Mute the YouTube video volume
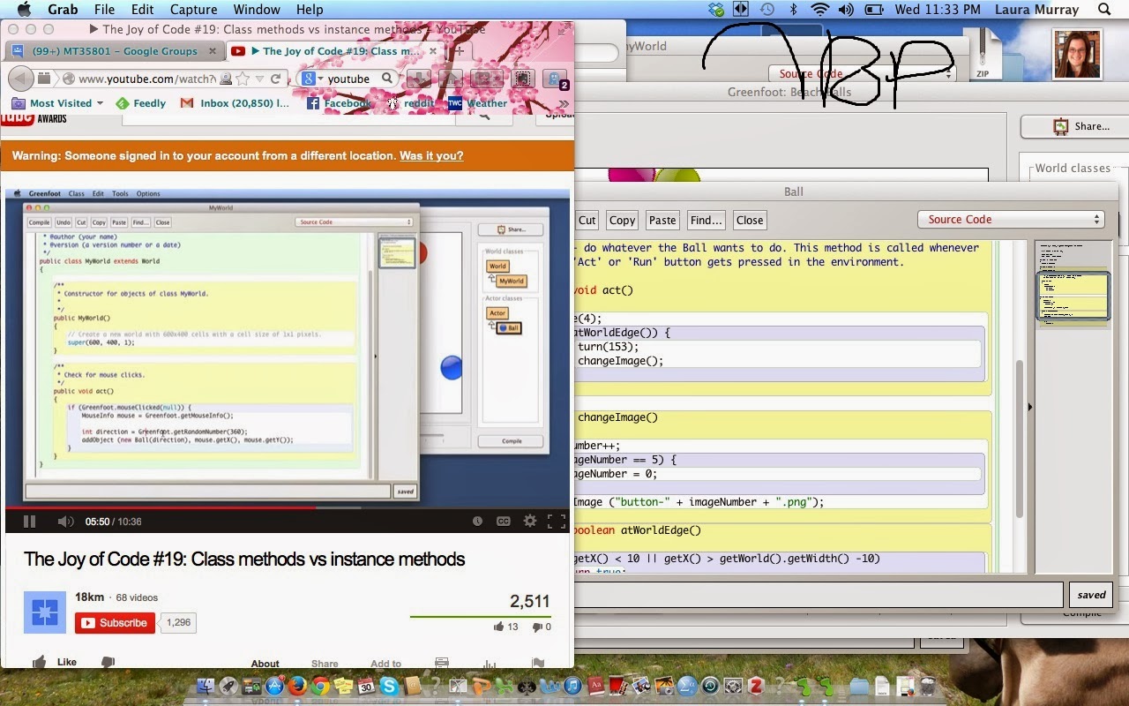The image size is (1129, 706). point(65,522)
